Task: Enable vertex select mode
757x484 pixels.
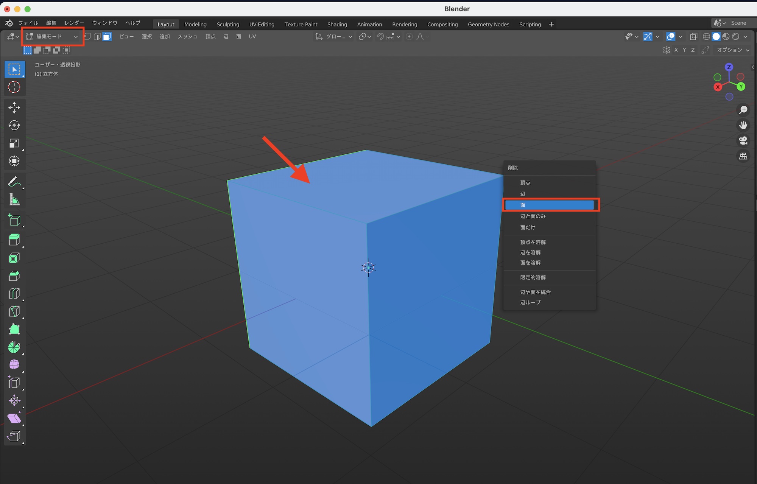Action: (x=87, y=37)
